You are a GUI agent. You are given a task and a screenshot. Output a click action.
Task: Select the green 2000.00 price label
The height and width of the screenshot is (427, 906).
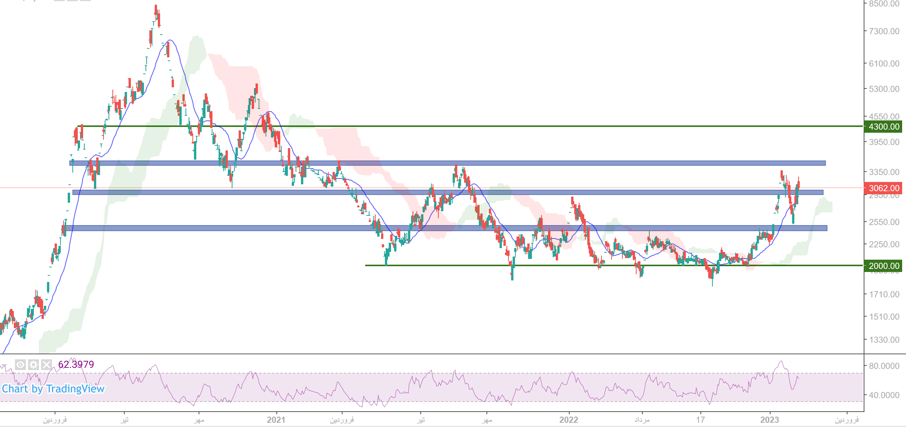pyautogui.click(x=884, y=266)
